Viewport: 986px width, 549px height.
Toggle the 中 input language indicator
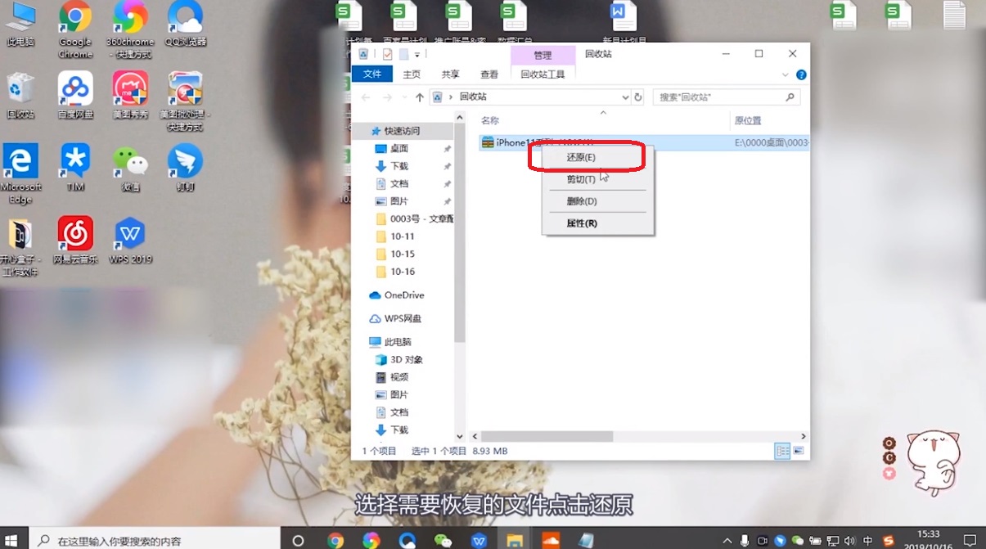pyautogui.click(x=868, y=541)
